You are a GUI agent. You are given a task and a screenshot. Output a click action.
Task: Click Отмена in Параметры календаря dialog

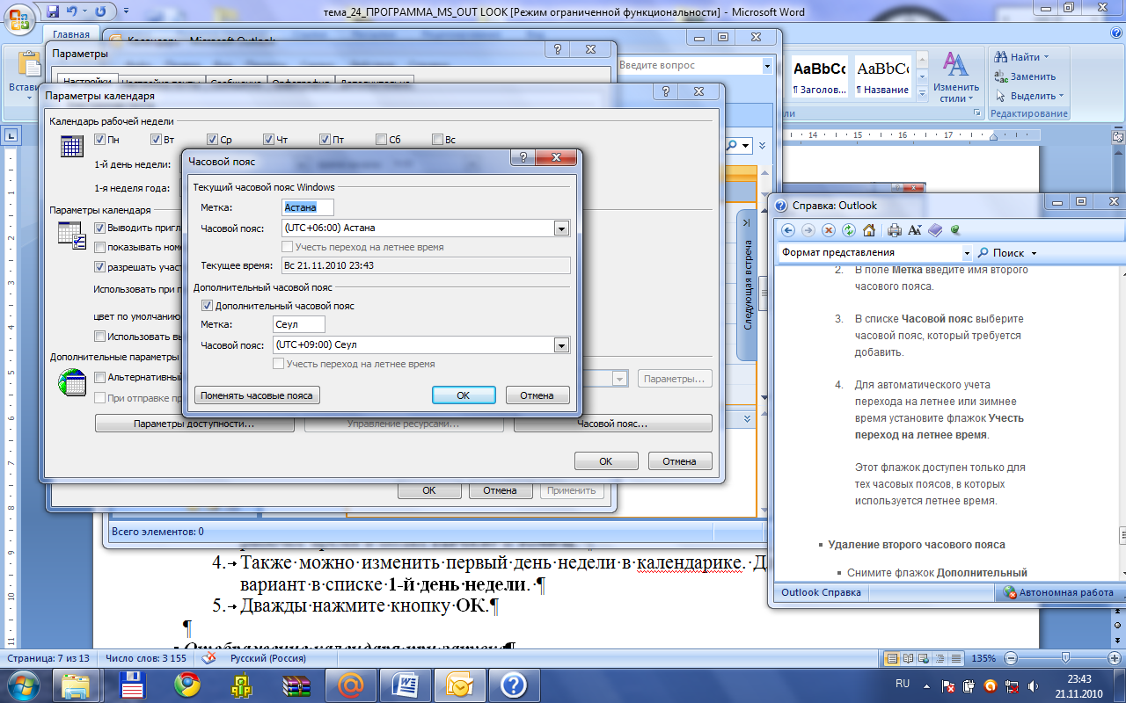click(680, 460)
